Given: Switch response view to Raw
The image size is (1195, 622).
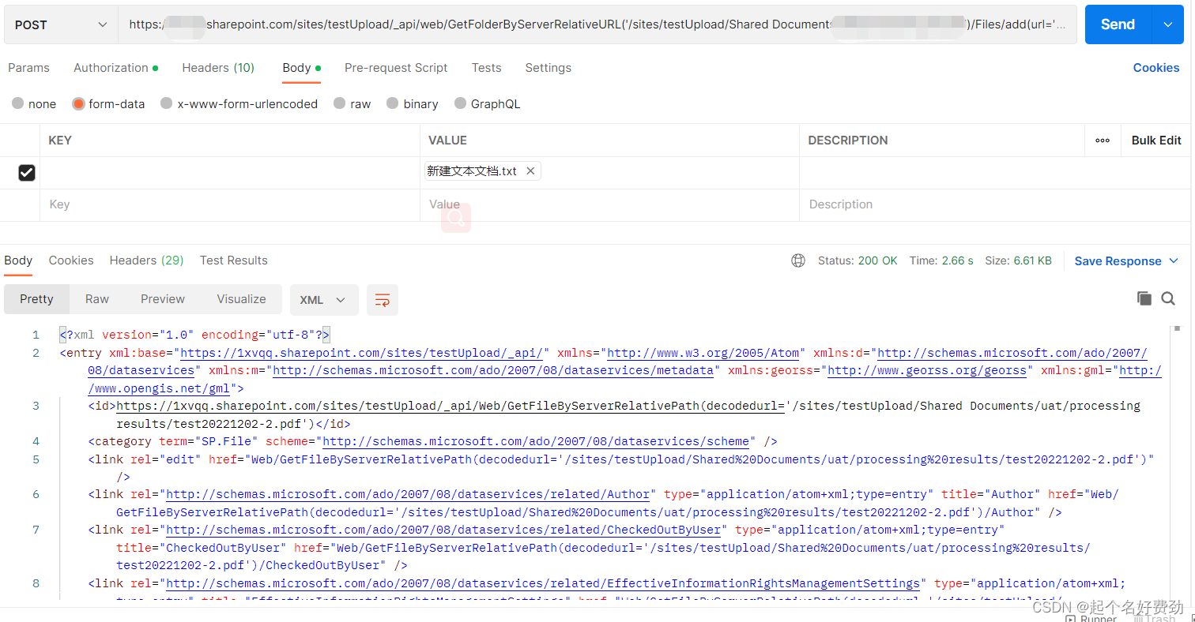Looking at the screenshot, I should pos(97,299).
